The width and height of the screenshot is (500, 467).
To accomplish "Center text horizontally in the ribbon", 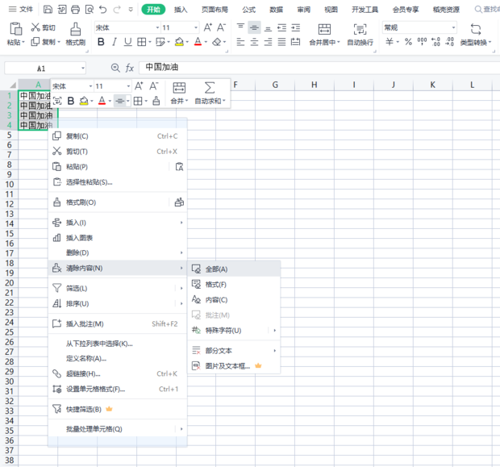I will click(254, 42).
